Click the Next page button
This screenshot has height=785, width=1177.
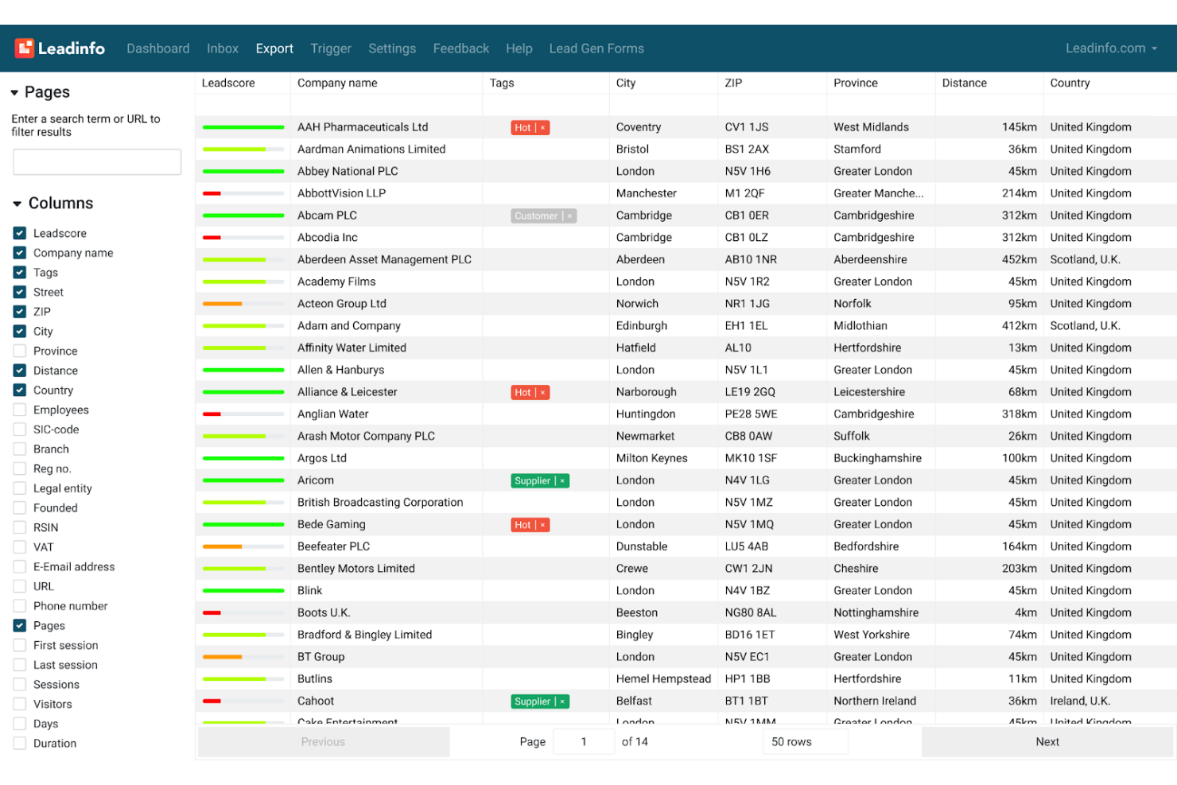tap(1047, 741)
